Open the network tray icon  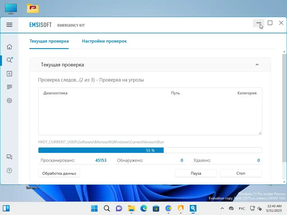253,208
